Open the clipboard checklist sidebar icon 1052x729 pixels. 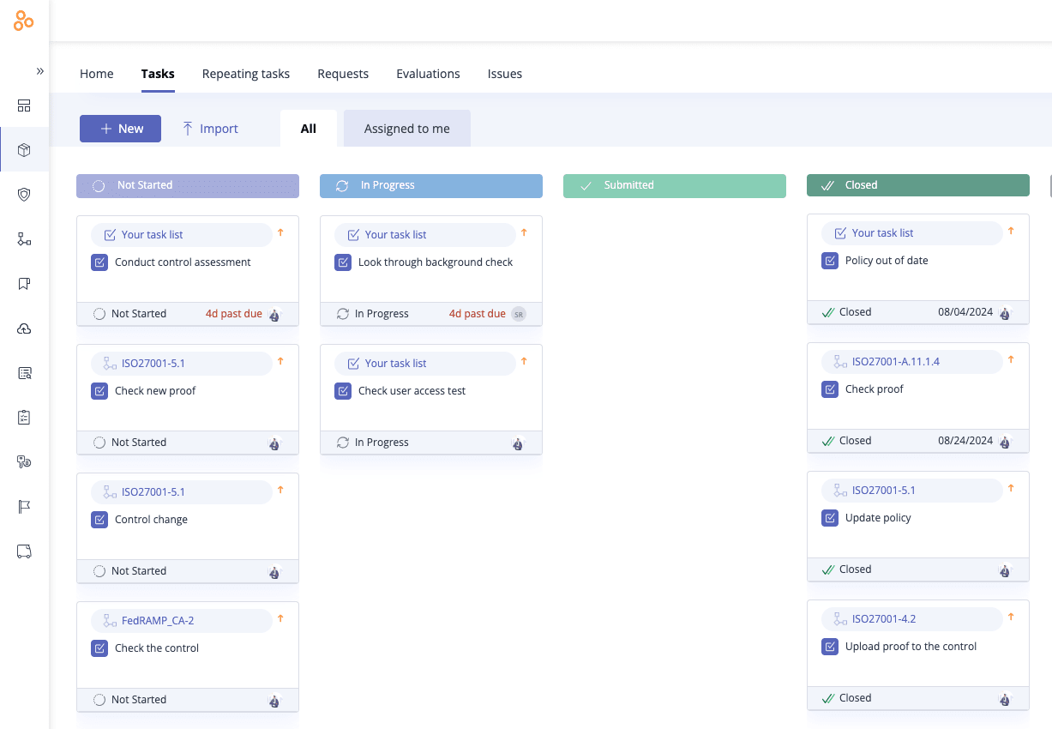point(24,418)
